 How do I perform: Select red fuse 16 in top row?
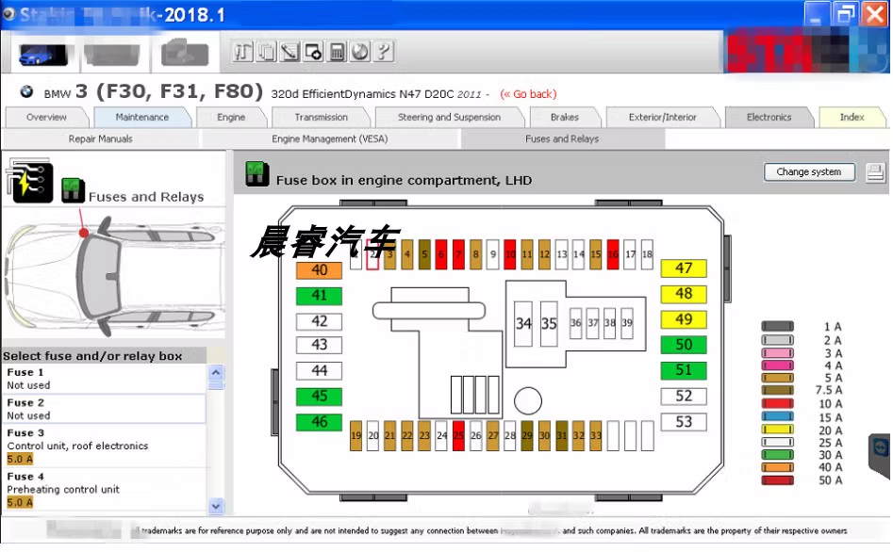click(x=613, y=254)
